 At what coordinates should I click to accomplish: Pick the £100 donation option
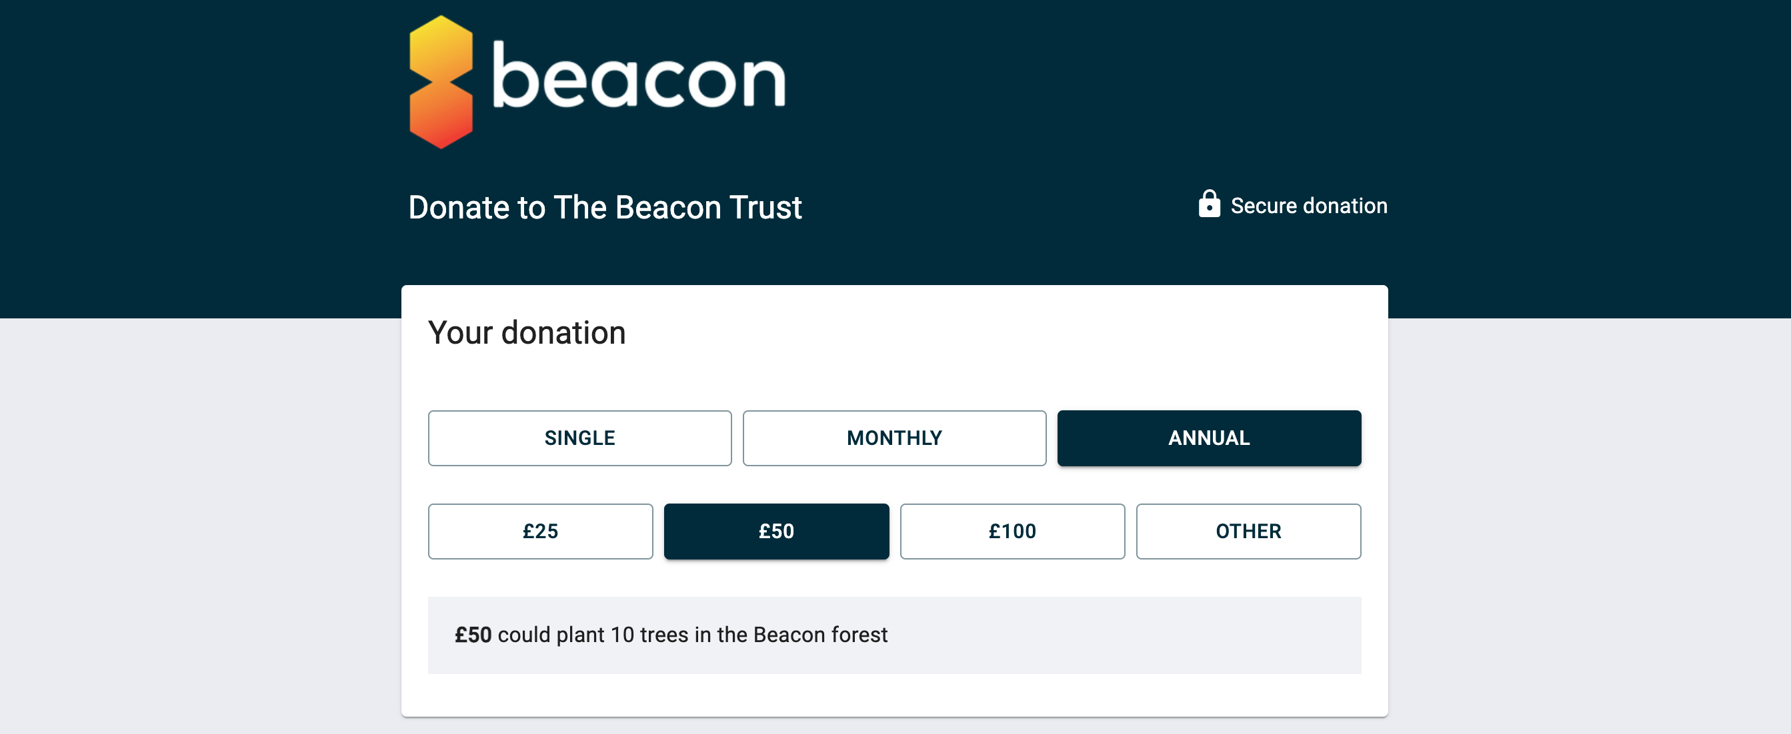[x=1012, y=532]
